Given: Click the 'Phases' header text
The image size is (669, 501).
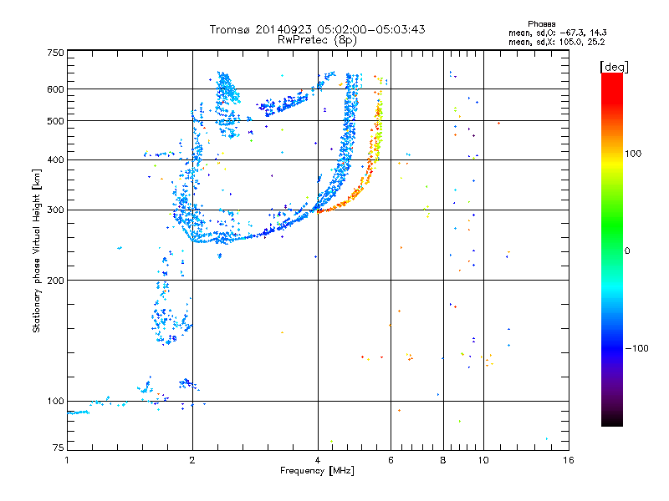Looking at the screenshot, I should click(541, 24).
